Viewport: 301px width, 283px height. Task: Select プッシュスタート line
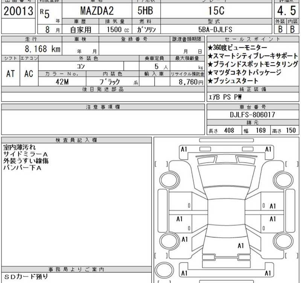pos(233,81)
